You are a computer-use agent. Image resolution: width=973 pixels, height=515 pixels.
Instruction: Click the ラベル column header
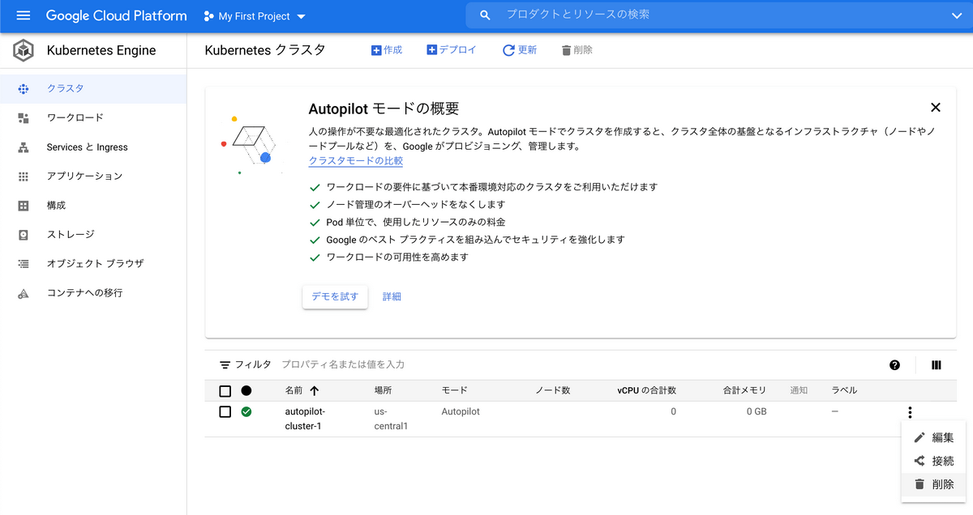click(x=844, y=390)
